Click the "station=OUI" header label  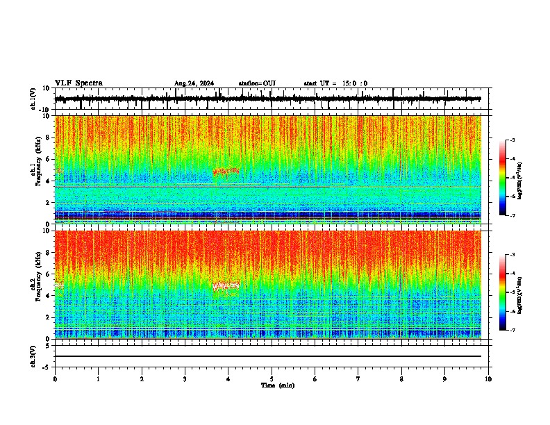point(257,83)
